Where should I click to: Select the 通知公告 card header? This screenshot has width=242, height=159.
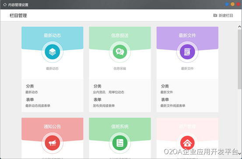pos(53,127)
